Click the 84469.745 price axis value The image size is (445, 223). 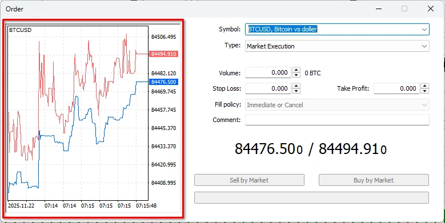(163, 91)
